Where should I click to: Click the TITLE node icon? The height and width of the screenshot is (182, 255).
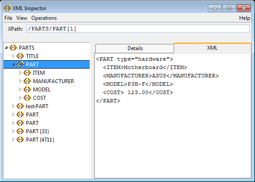click(20, 56)
